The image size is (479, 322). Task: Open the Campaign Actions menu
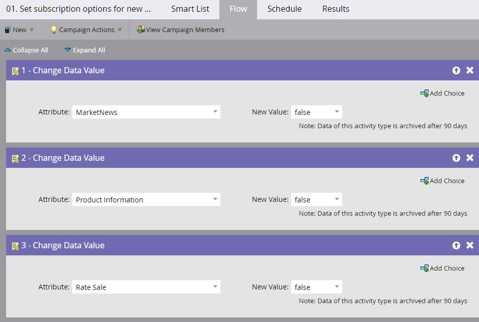[x=86, y=30]
